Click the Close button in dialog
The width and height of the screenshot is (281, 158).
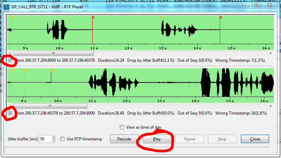tap(255, 139)
